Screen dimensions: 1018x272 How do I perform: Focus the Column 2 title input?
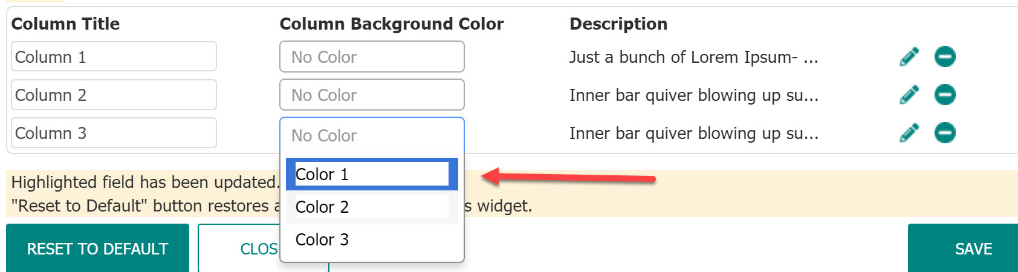point(114,95)
